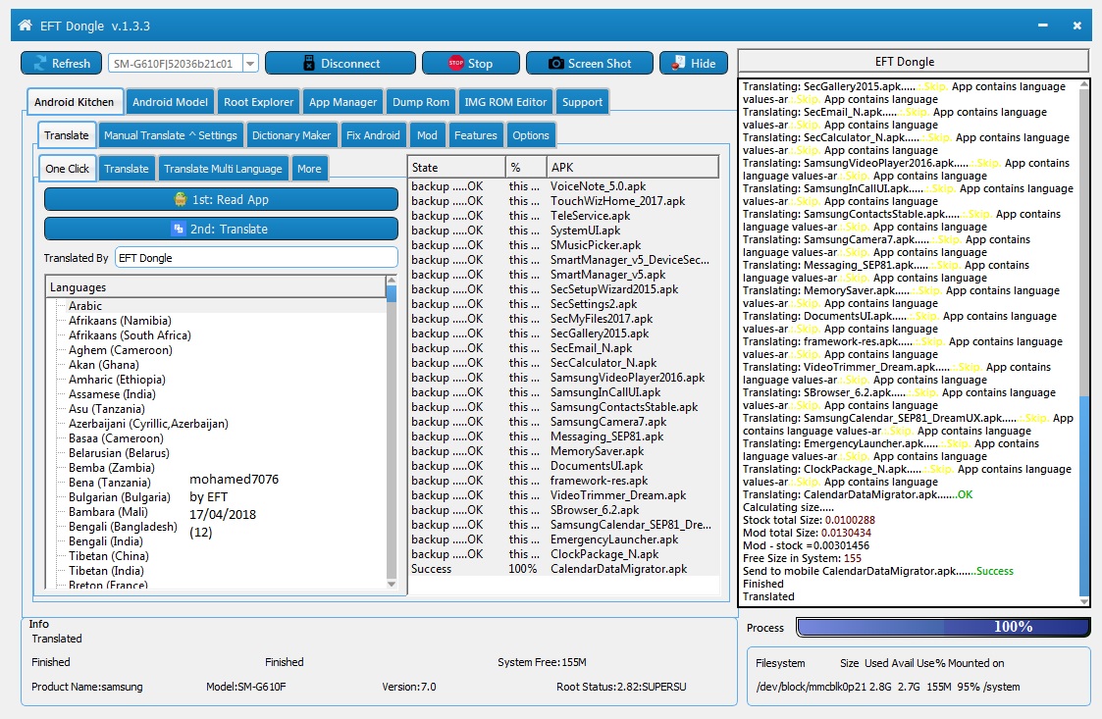This screenshot has width=1102, height=719.
Task: Select SamsungCamera7.apk row
Action: pyautogui.click(x=563, y=422)
